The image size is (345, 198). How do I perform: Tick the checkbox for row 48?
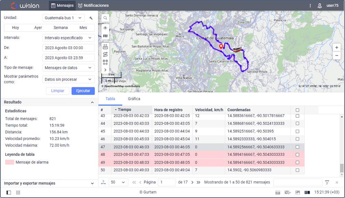coord(297,155)
